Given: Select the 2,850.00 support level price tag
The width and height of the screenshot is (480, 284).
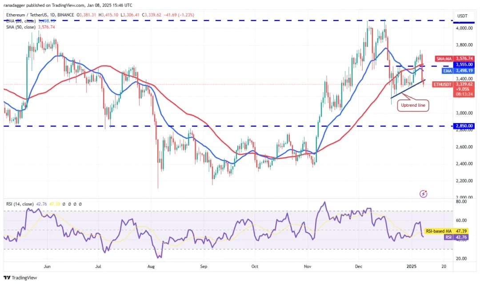Looking at the screenshot, I should (x=463, y=126).
